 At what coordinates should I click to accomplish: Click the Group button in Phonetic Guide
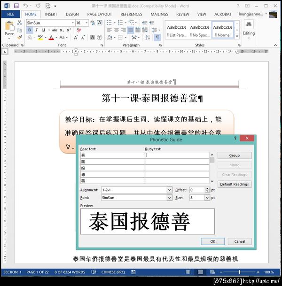pos(235,155)
